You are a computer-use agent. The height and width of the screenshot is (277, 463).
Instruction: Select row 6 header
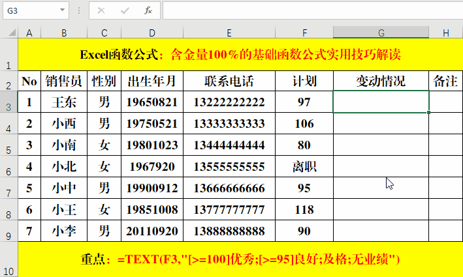8,167
